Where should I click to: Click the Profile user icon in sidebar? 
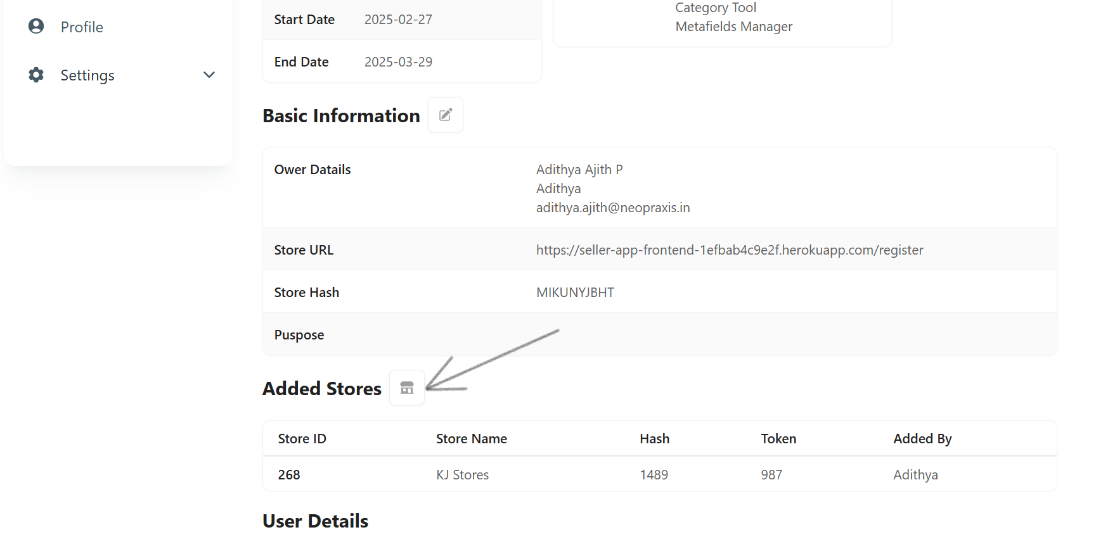[x=36, y=26]
